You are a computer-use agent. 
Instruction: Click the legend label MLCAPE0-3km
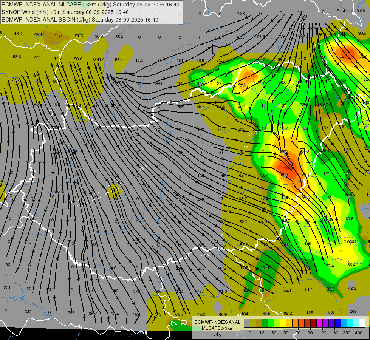(217, 328)
